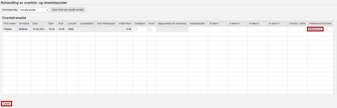Click the Kostnadssted cell in first row
This screenshot has height=108, width=337.
[x=198, y=29]
